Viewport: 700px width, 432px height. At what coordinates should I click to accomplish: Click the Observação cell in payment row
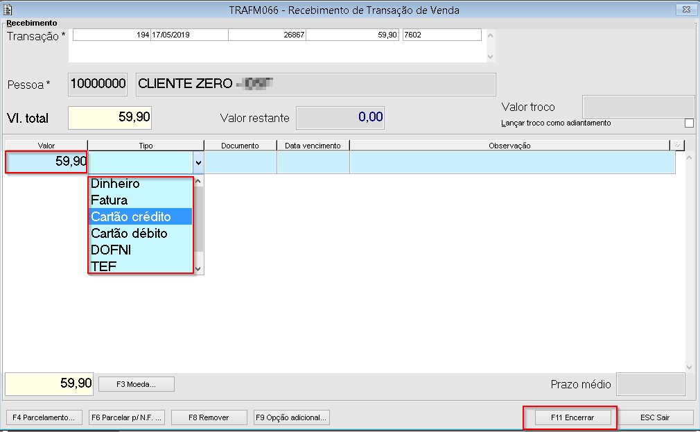pos(512,163)
